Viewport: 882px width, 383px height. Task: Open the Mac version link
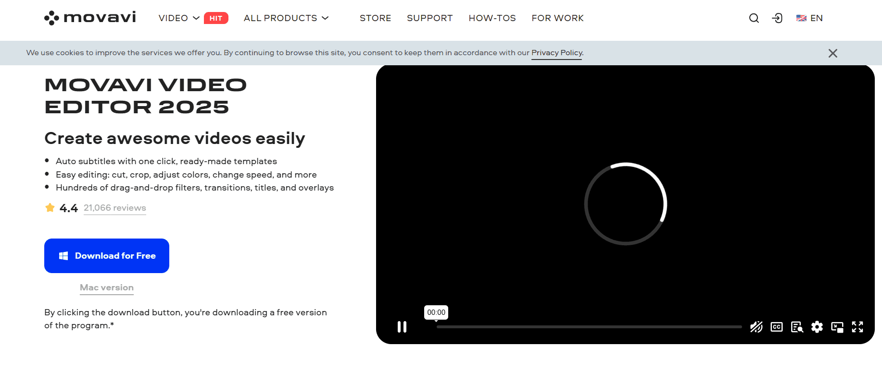point(107,287)
